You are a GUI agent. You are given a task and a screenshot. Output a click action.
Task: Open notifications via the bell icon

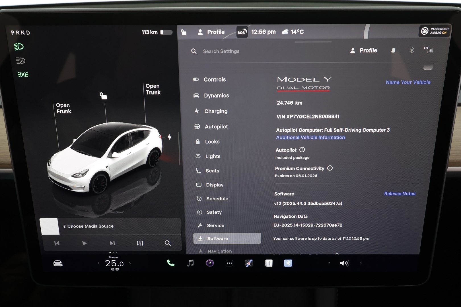coord(393,50)
